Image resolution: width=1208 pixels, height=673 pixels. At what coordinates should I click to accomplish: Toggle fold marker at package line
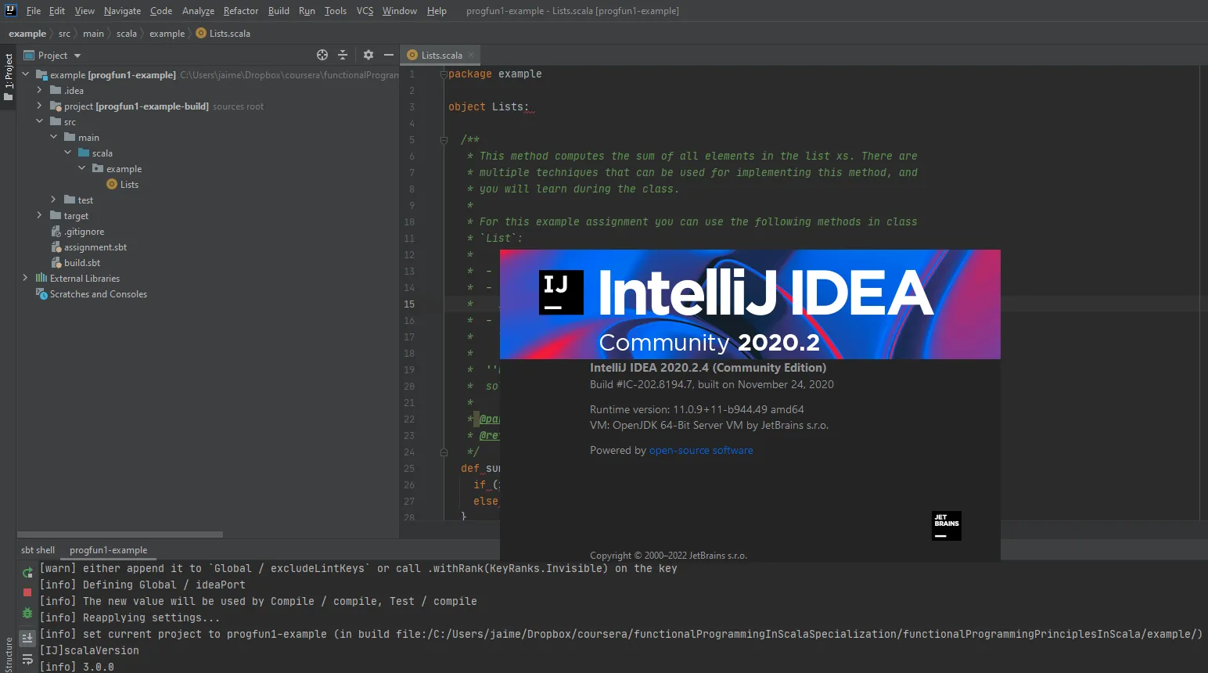coord(444,74)
